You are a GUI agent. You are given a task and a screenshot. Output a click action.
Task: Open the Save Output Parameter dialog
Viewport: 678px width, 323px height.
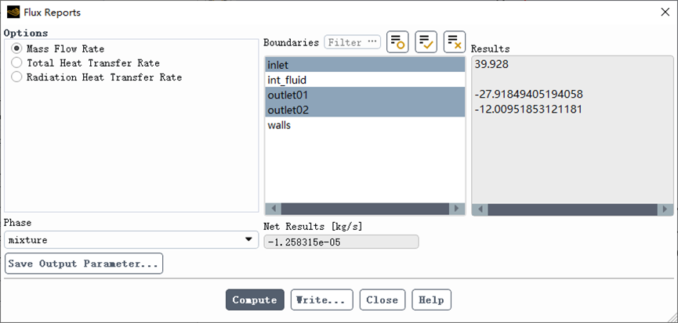(x=84, y=264)
